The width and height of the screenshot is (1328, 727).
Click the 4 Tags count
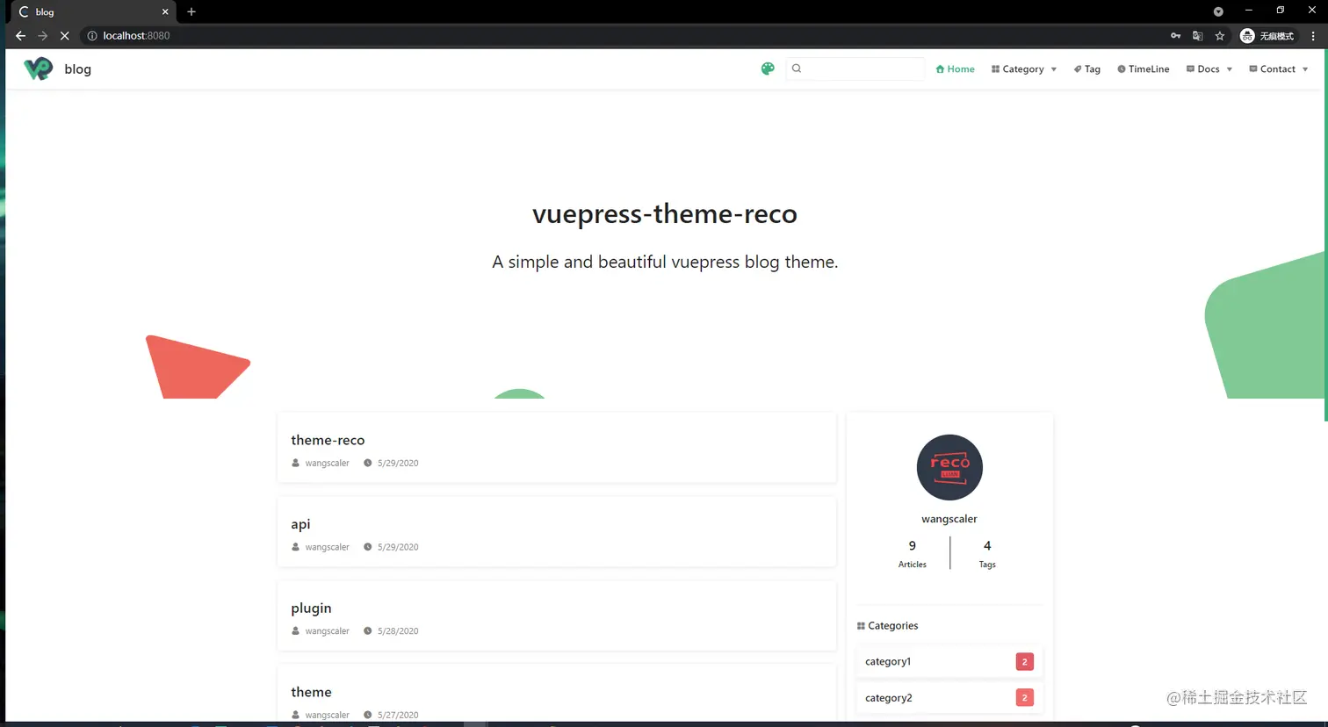(x=987, y=554)
